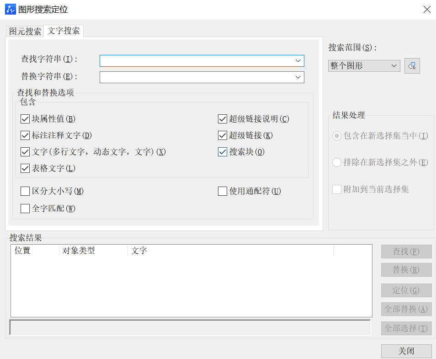The width and height of the screenshot is (436, 359).
Task: Select 排除在新选择集之外(E) radio button
Action: pos(337,162)
